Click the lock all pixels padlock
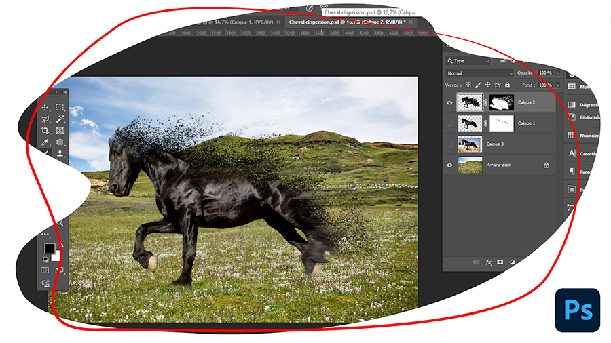 point(508,85)
